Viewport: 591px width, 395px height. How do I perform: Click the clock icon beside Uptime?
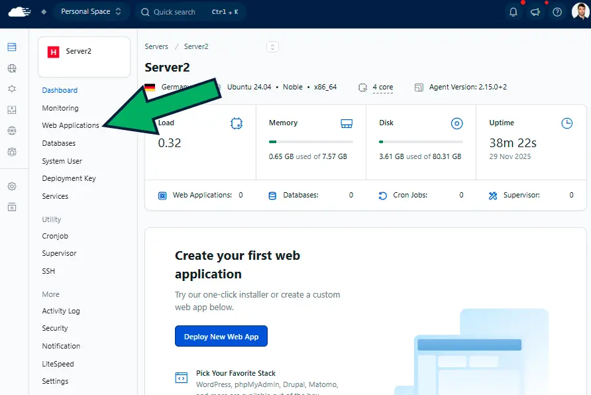click(x=566, y=123)
